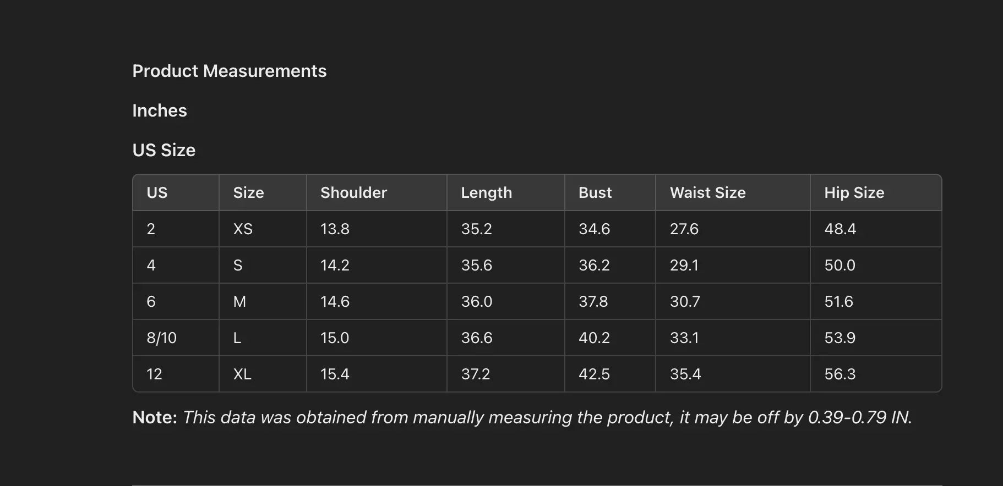Click US size 8/10 cell

161,338
